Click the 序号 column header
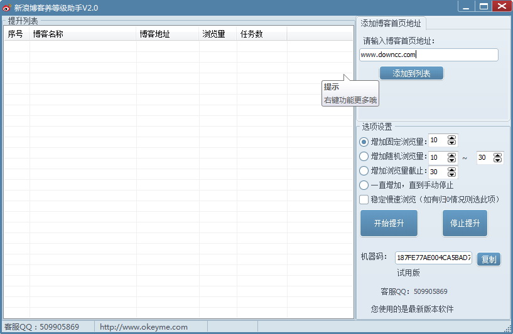Screen dimensions: 513x334 tap(17, 34)
